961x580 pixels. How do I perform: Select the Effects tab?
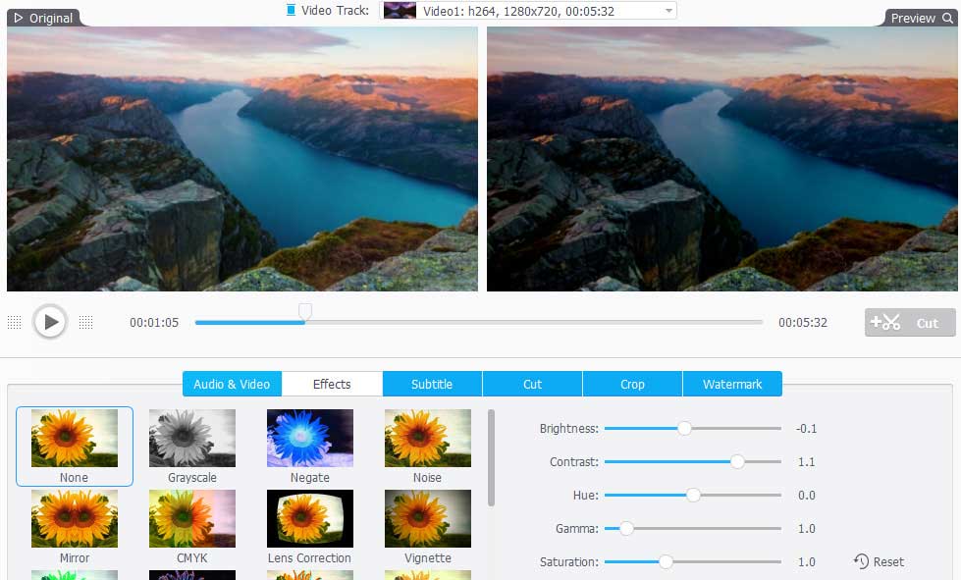coord(332,384)
